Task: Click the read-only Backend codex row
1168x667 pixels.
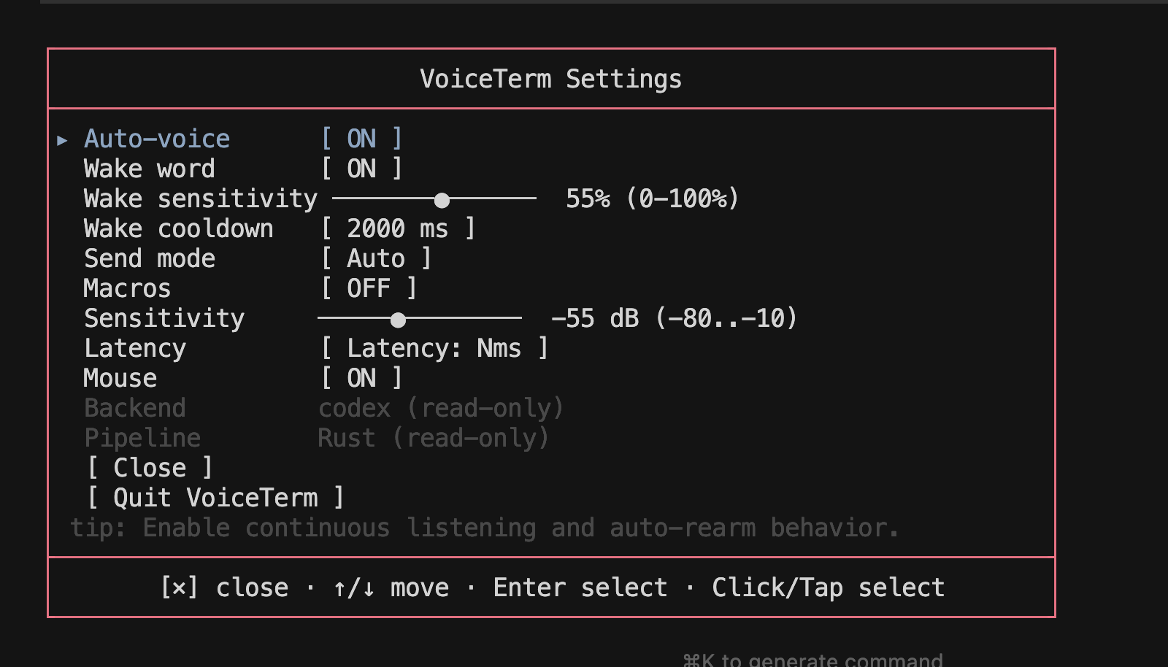Action: point(324,408)
